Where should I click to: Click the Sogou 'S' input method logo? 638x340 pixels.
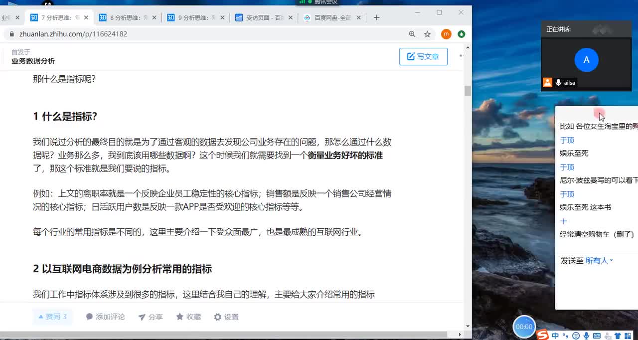click(542, 336)
